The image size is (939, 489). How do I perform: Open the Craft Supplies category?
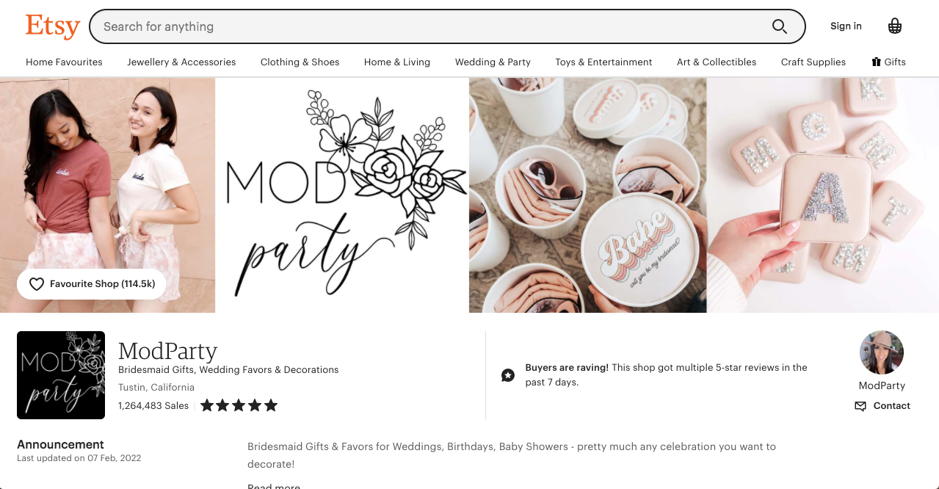pos(813,62)
